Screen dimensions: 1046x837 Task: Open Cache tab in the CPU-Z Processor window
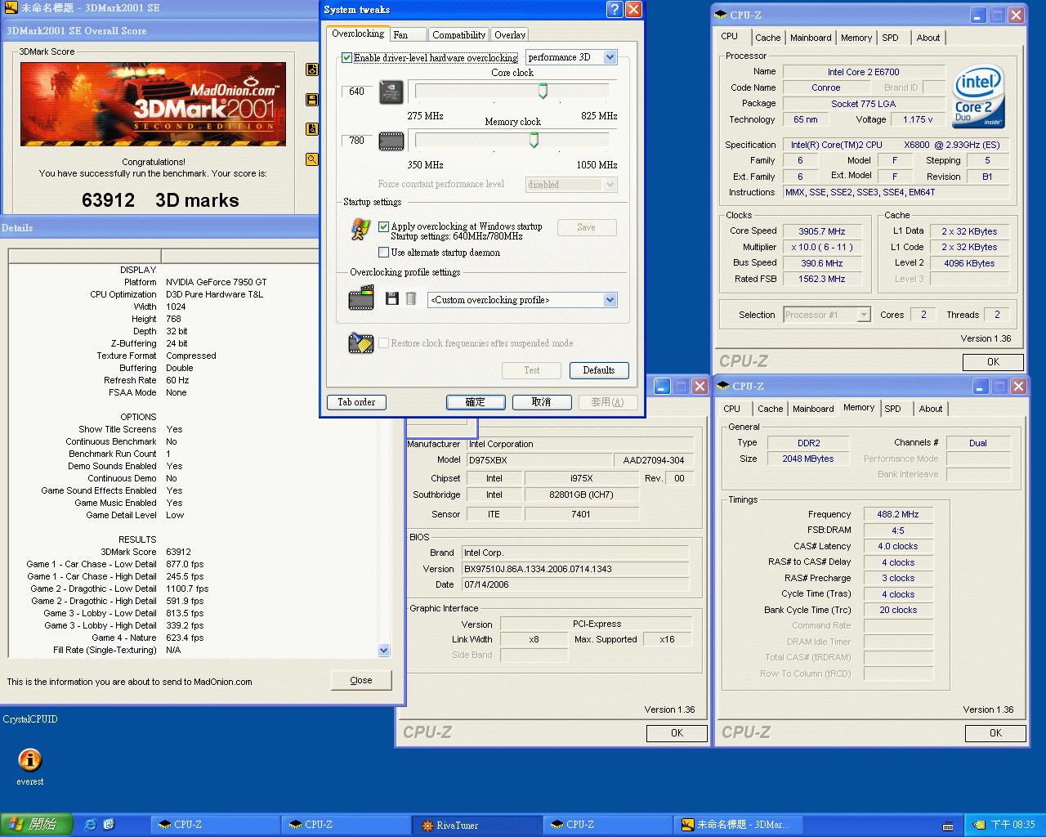(x=767, y=38)
